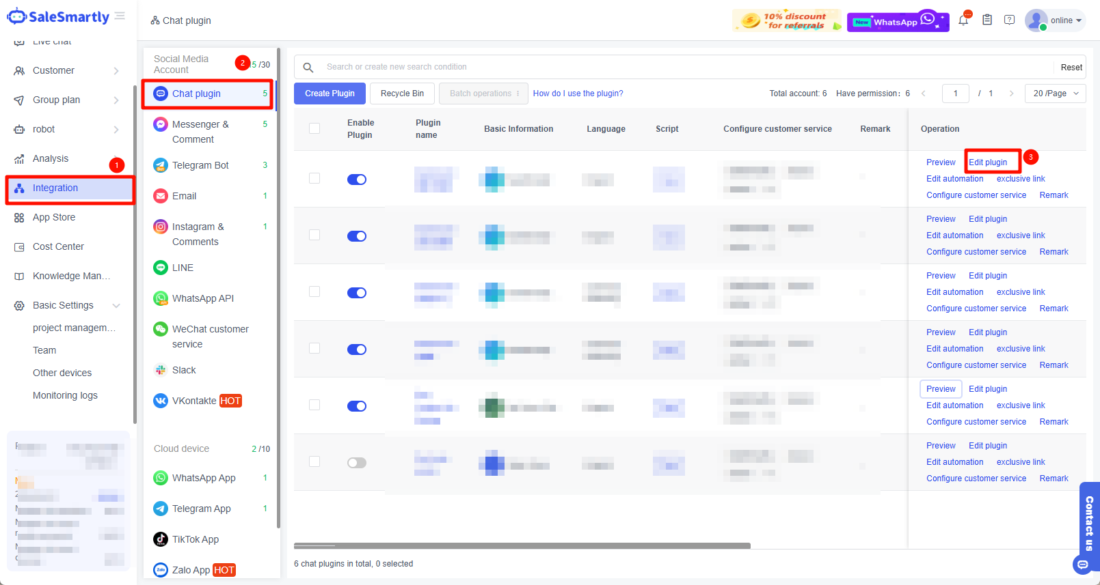Disable the first plugin's enable toggle
Screen dimensions: 1100x585
(x=357, y=180)
